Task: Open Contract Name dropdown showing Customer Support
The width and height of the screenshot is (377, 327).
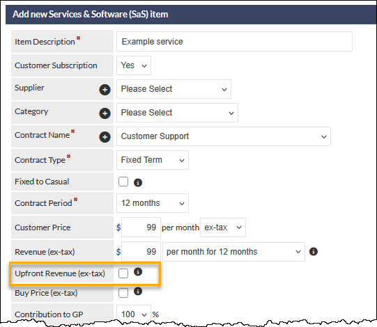Action: (x=224, y=136)
